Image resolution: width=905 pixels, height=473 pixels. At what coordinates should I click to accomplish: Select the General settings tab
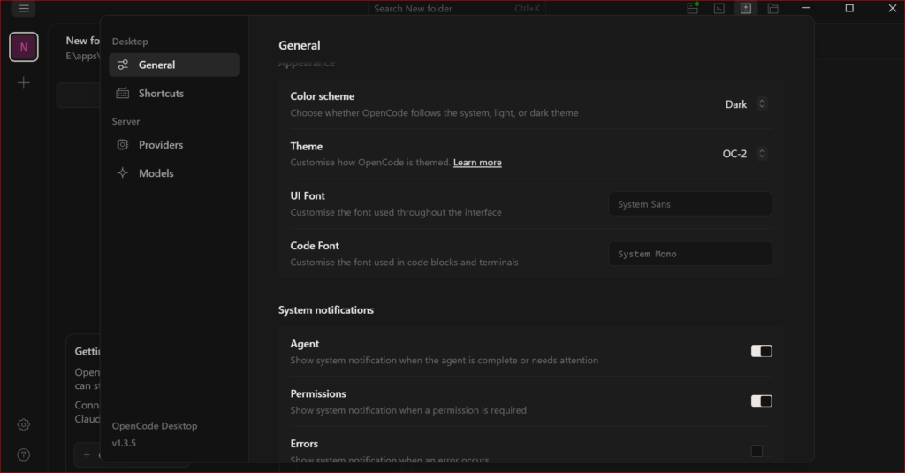click(173, 65)
